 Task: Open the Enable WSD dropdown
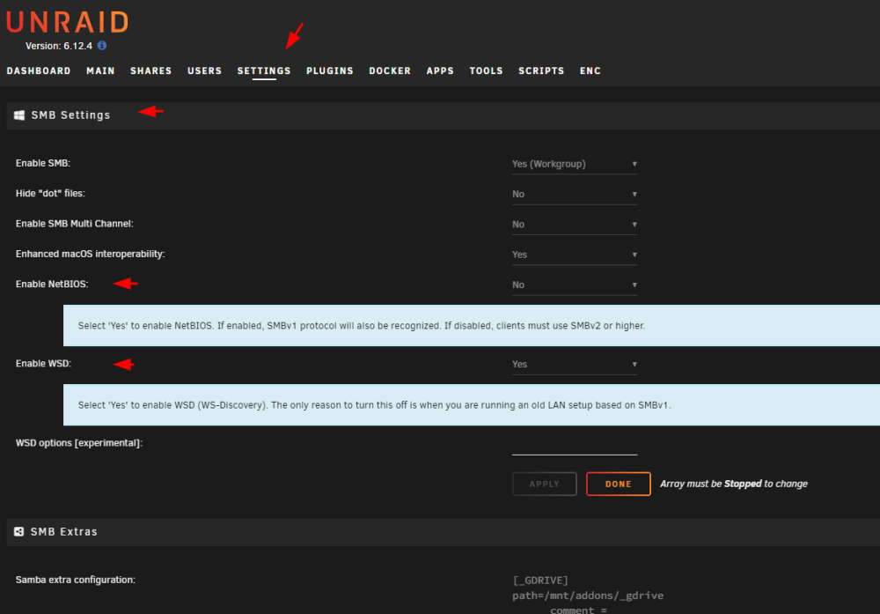click(x=575, y=365)
